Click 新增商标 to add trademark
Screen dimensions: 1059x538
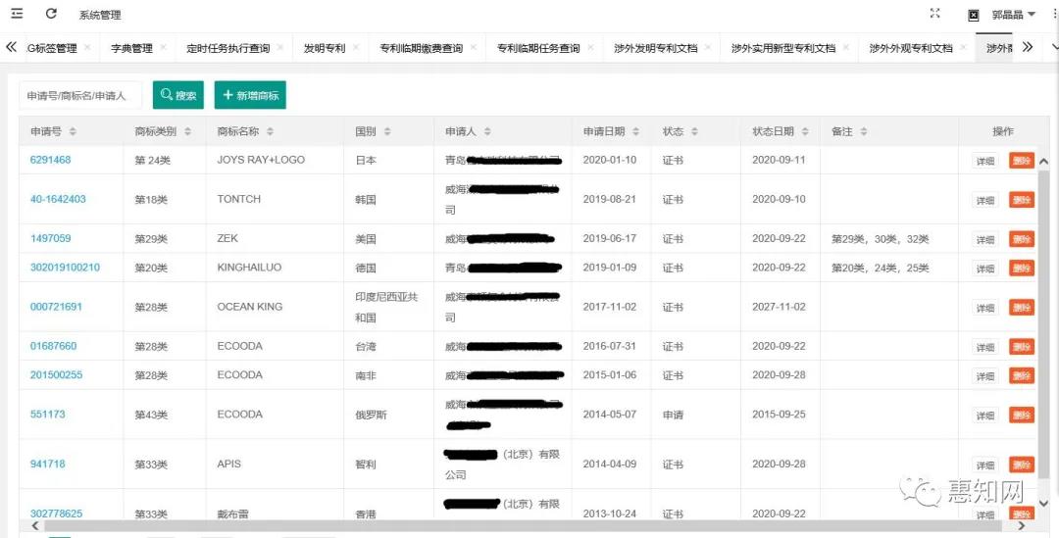250,95
